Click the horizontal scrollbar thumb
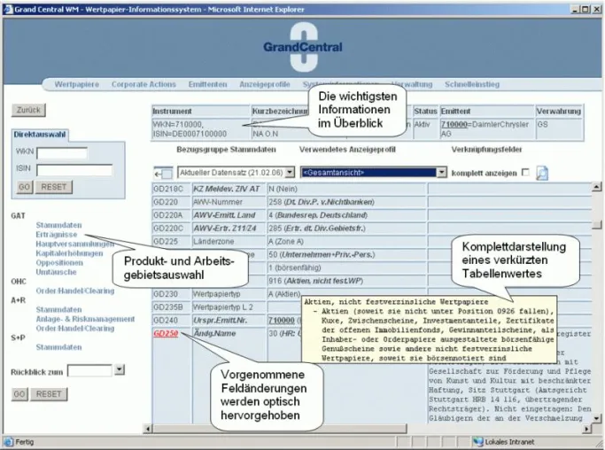 tap(280, 429)
